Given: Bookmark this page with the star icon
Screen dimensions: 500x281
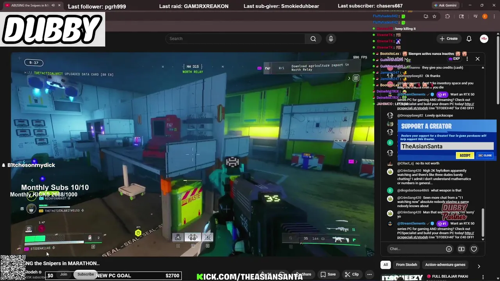Looking at the screenshot, I should pyautogui.click(x=434, y=16).
